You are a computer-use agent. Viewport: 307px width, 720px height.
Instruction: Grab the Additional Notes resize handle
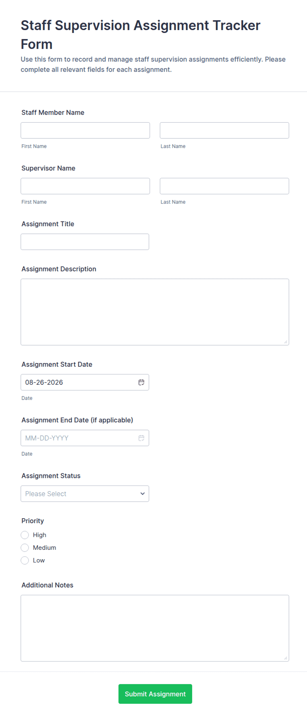(x=286, y=658)
